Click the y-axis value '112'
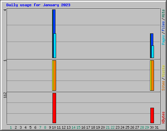This screenshot has height=131, width=167. [5, 95]
